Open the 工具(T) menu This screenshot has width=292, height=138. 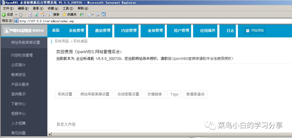coord(68,9)
